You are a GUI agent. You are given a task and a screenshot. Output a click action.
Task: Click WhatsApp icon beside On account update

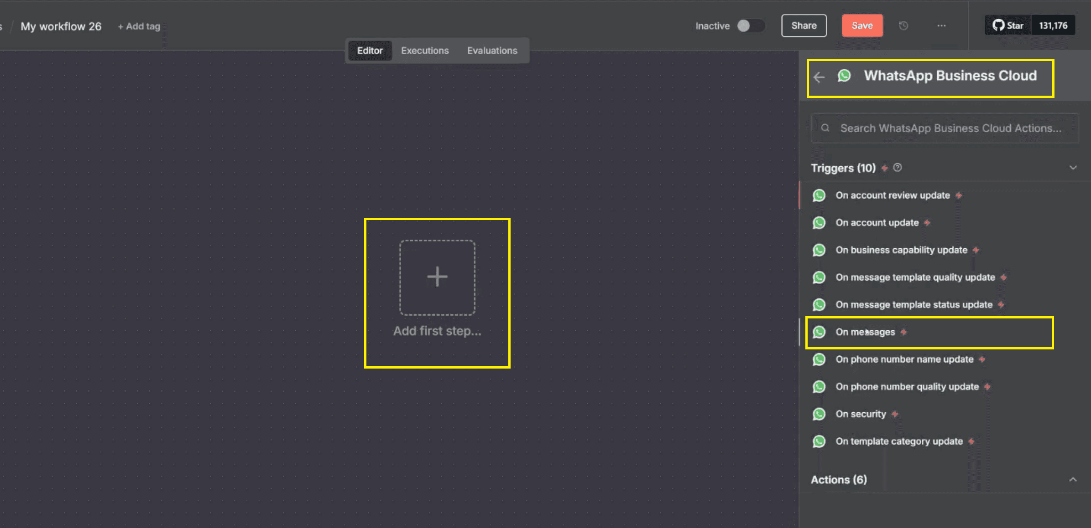pyautogui.click(x=819, y=223)
